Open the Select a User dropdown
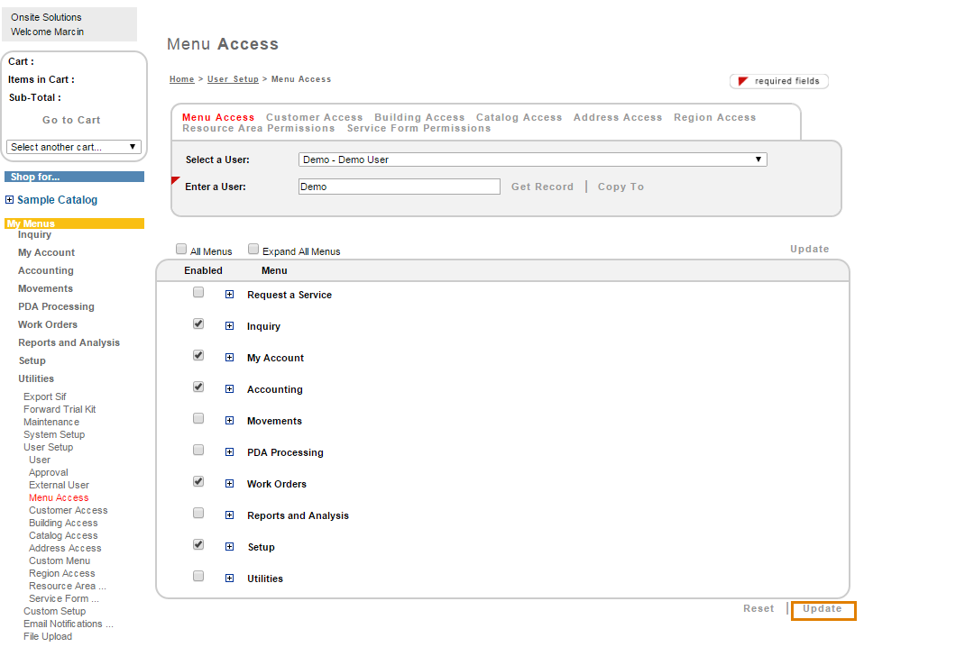 532,159
